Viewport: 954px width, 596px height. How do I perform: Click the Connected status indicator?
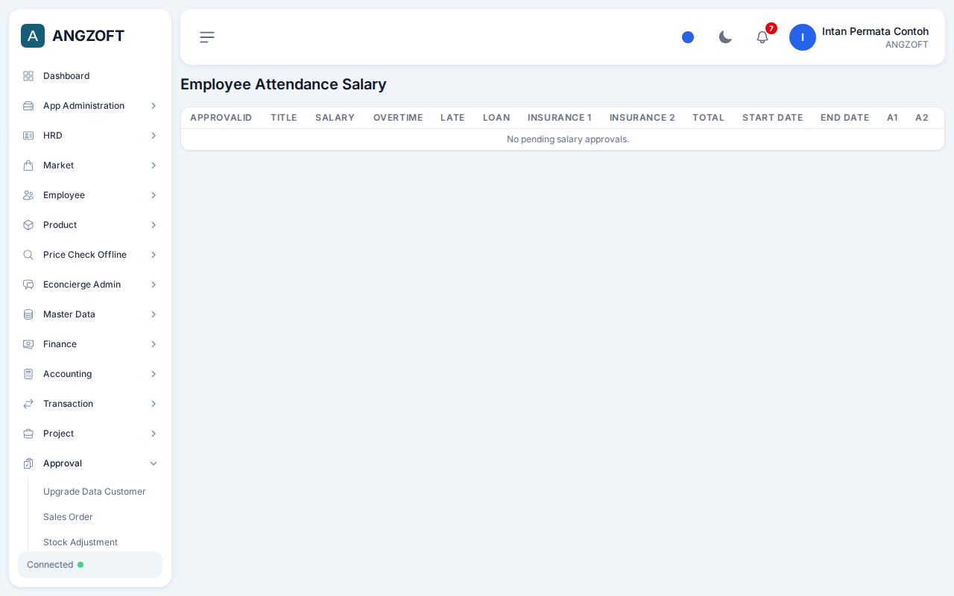pyautogui.click(x=90, y=565)
